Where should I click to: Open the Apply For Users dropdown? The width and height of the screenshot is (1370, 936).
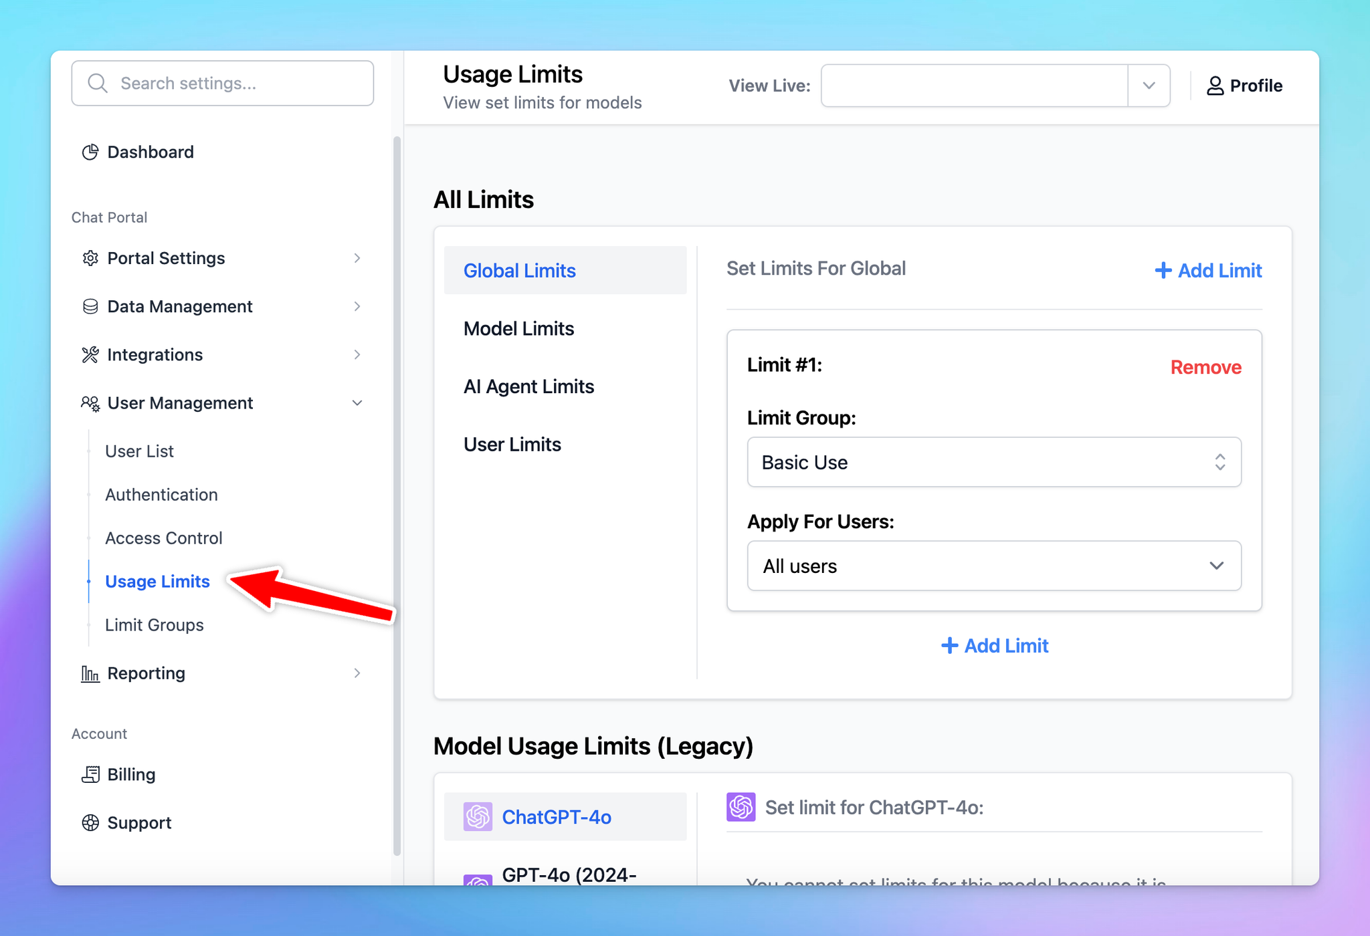pos(994,566)
